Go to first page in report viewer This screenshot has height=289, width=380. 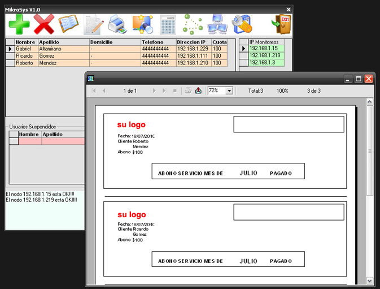(x=94, y=90)
